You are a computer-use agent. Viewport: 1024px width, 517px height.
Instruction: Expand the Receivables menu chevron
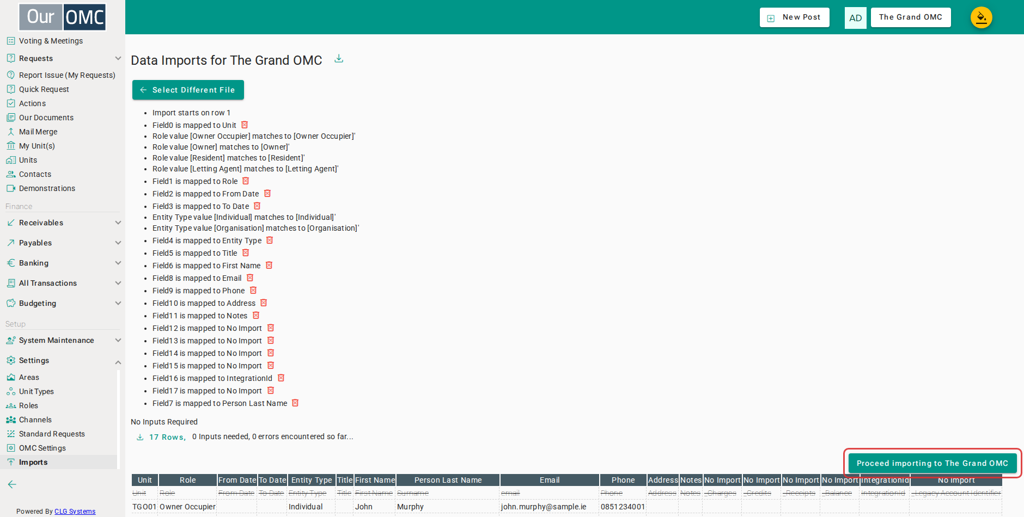point(118,223)
